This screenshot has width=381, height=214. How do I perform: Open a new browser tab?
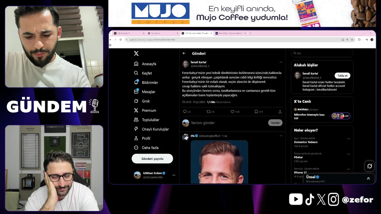point(250,33)
